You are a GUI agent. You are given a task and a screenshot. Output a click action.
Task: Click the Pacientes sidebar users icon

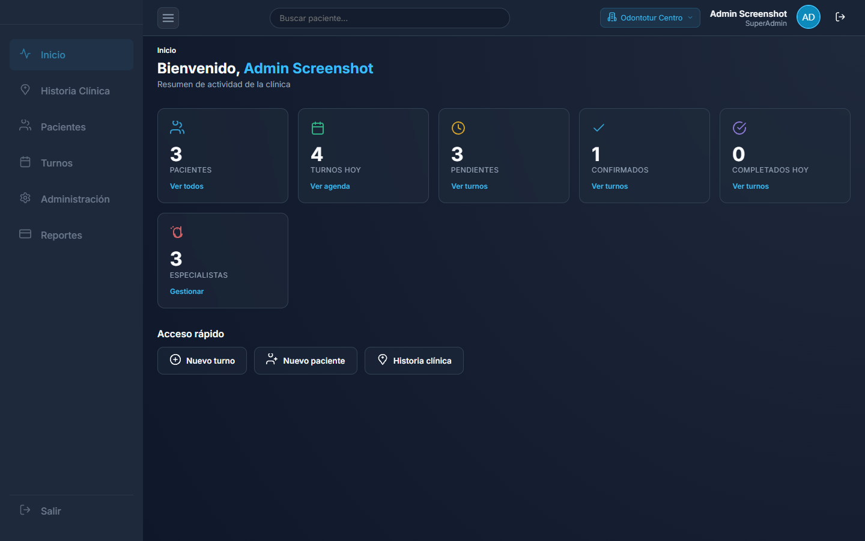tap(25, 126)
